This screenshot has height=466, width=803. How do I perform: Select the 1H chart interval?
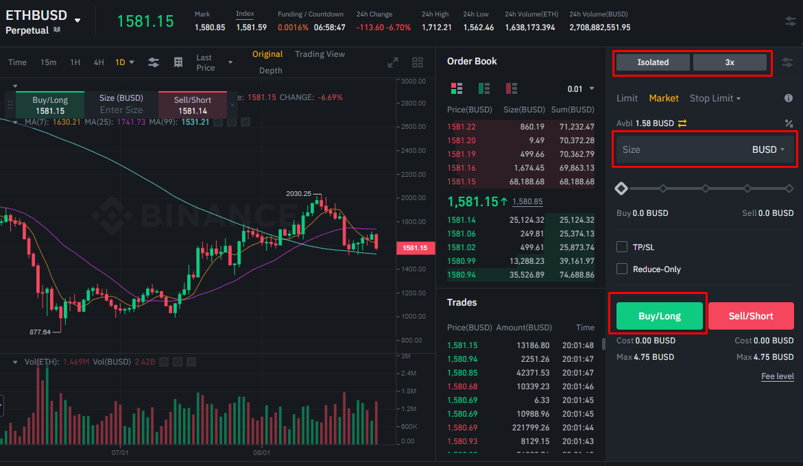75,62
